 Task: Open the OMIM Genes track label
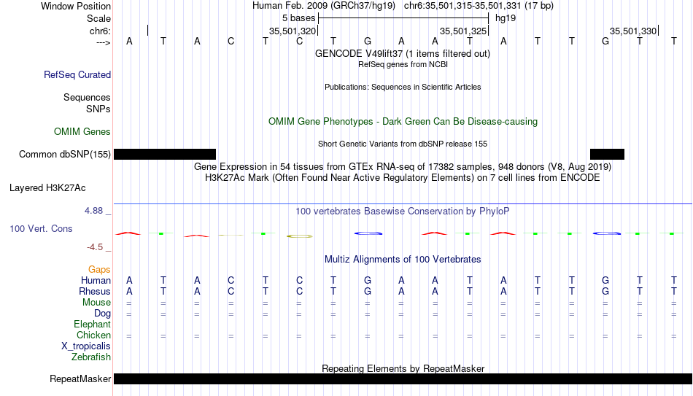click(82, 132)
